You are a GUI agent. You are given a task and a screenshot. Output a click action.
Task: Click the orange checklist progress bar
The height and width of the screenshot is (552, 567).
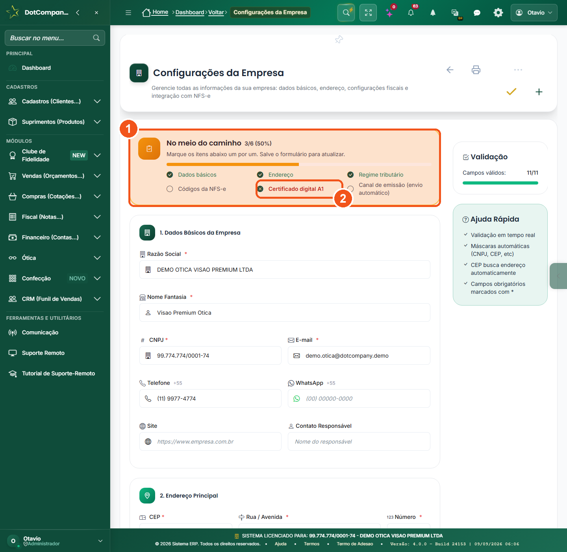click(299, 164)
